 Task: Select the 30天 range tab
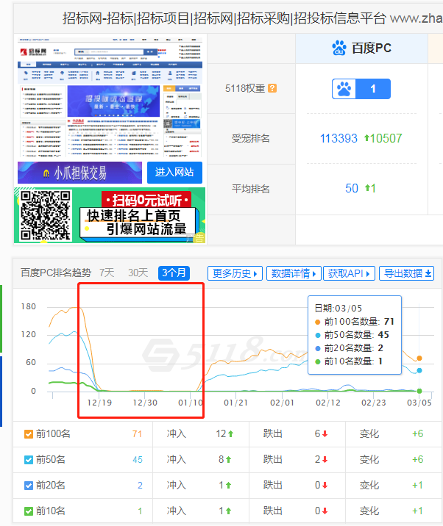(x=138, y=273)
